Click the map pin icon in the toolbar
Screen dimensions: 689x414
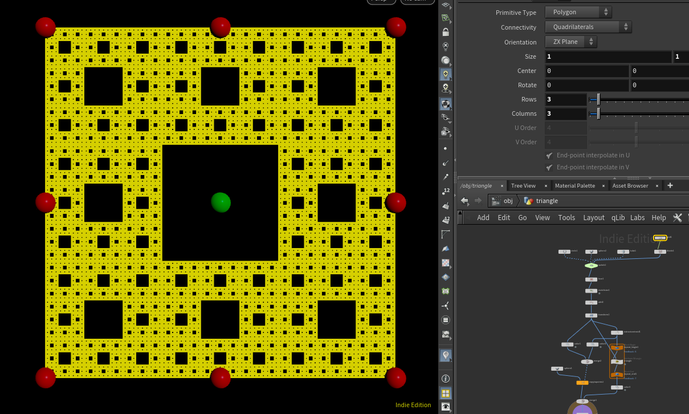coord(446,356)
